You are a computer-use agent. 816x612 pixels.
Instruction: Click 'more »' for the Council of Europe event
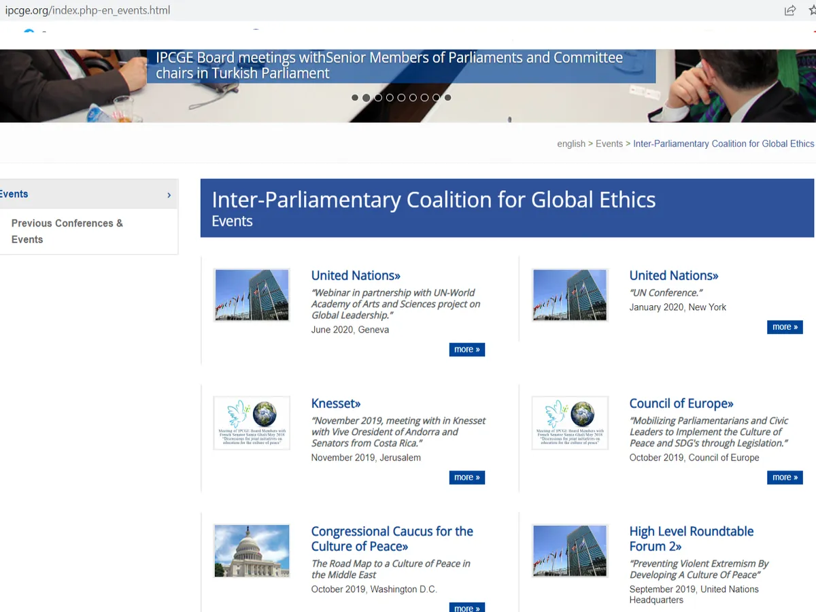click(785, 477)
